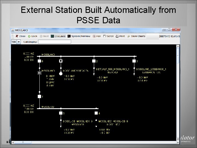Toggle breaker 4 on MOSSLND2 line

pos(96,113)
